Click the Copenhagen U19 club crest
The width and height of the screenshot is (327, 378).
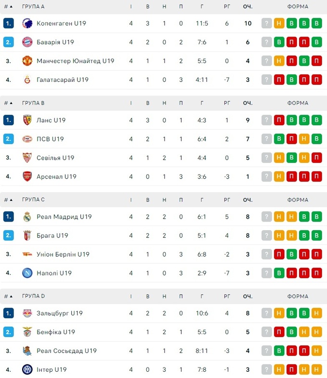27,23
